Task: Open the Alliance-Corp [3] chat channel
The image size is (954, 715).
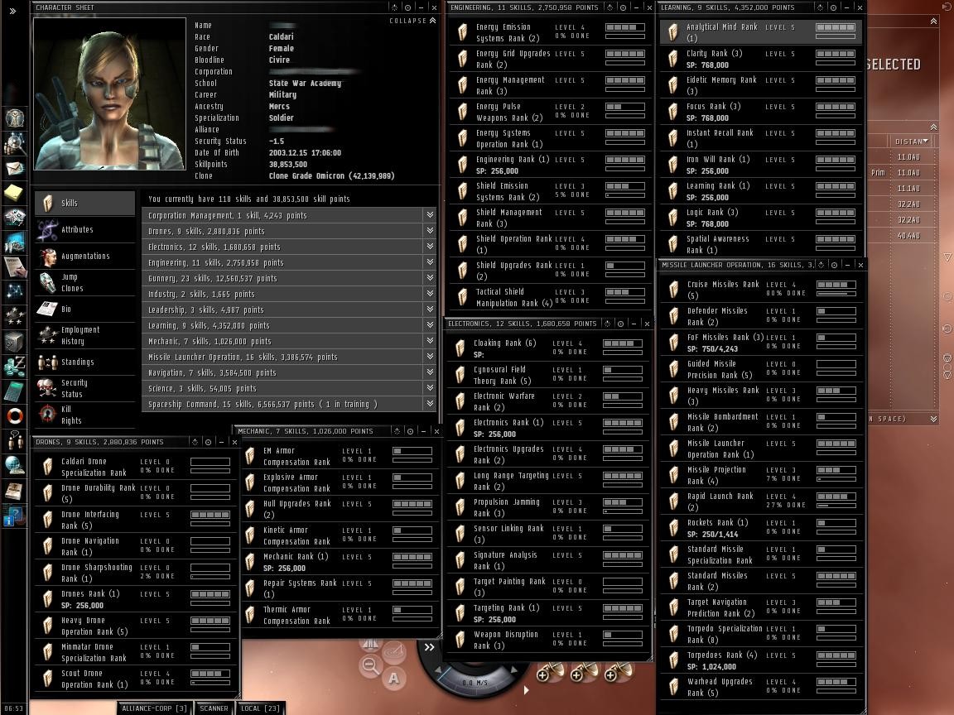Action: point(155,708)
